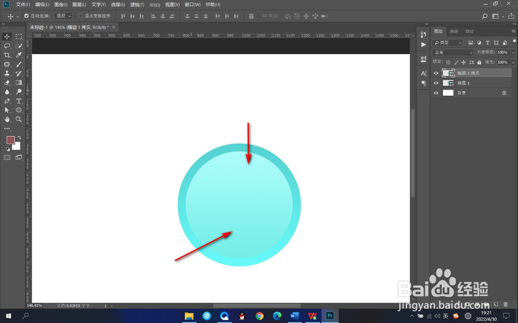
Task: Select the Quick Selection tool
Action: (x=19, y=46)
